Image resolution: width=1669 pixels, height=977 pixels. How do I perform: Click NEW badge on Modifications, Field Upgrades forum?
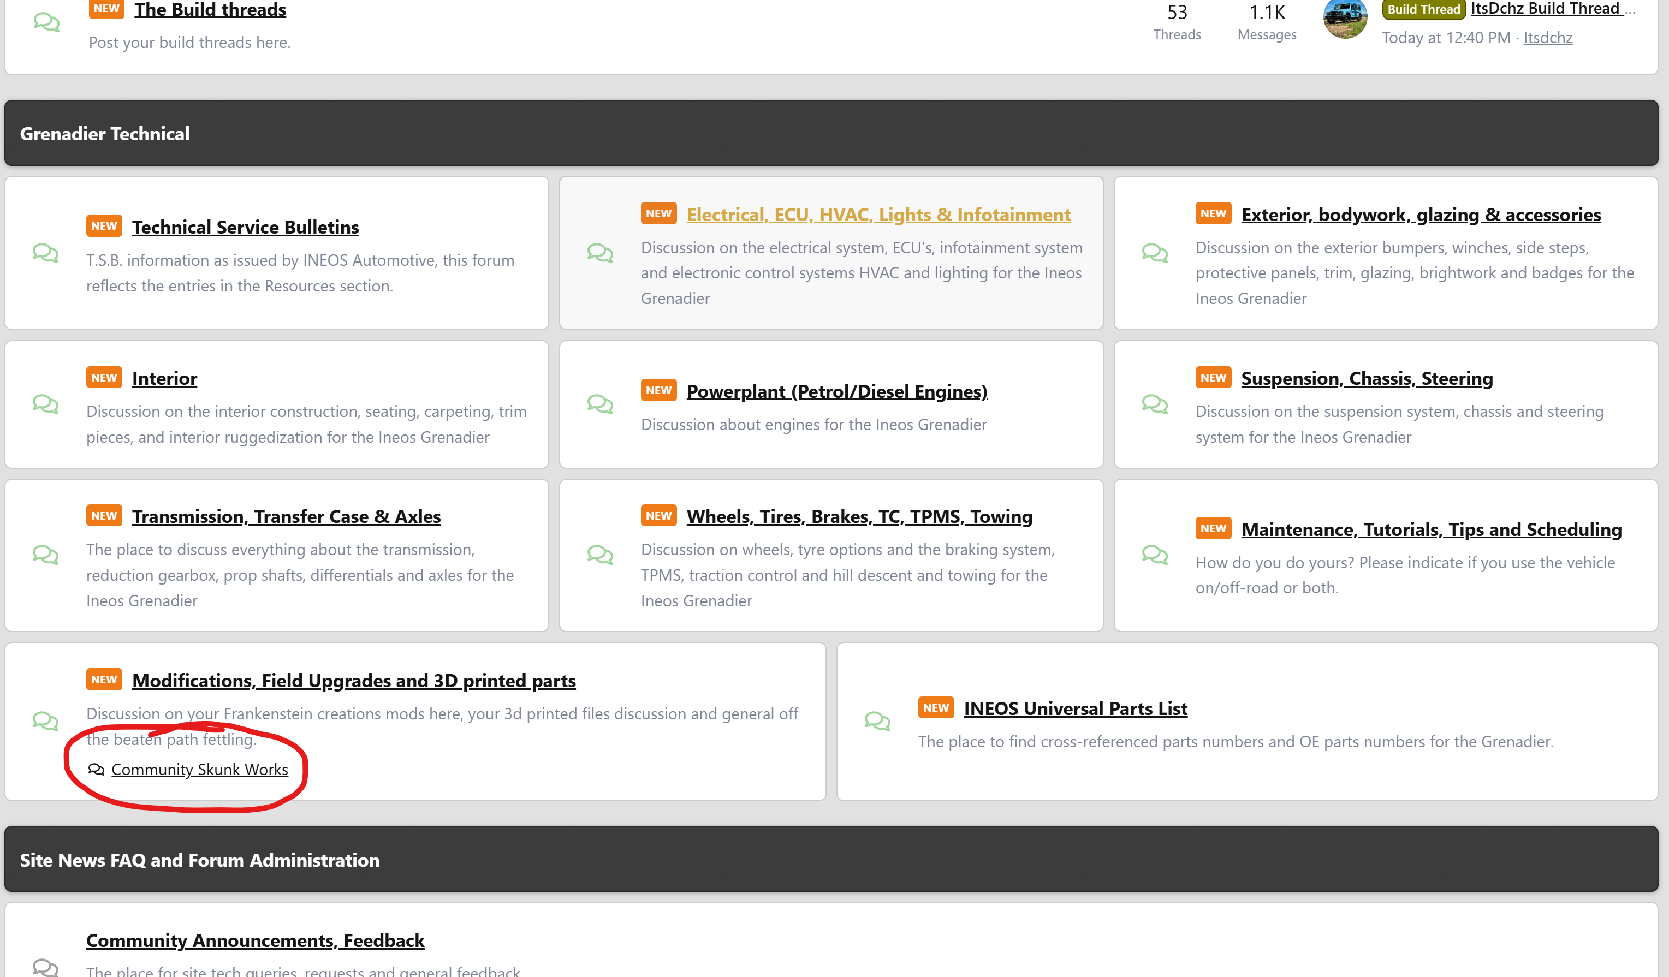(104, 679)
